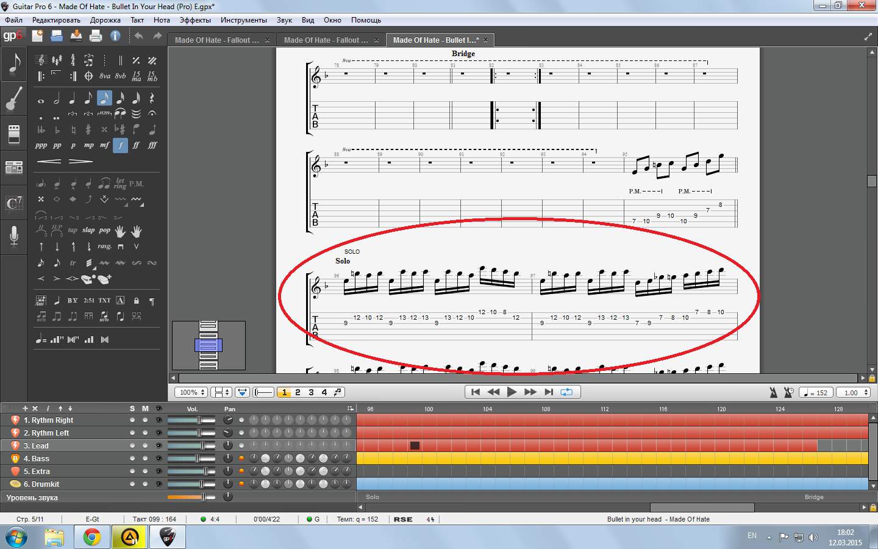Insert TXT text annotation
The width and height of the screenshot is (878, 549).
(x=105, y=300)
